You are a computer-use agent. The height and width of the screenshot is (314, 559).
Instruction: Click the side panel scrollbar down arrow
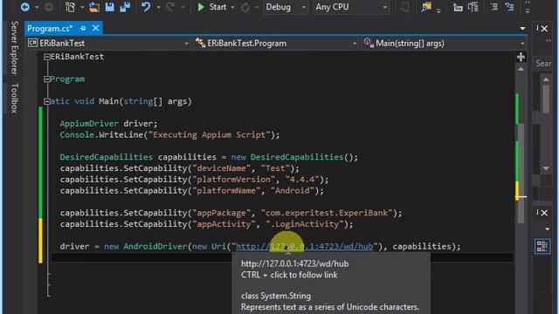tap(546, 168)
